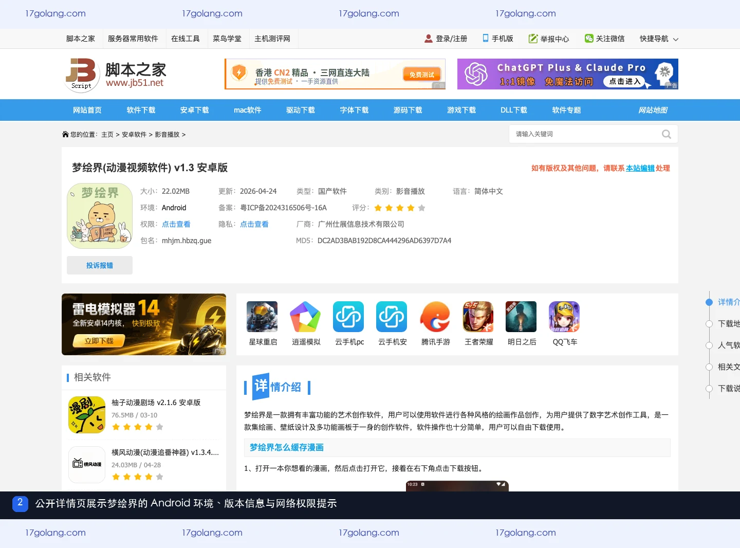
Task: Click the 评分 star rating
Action: tap(400, 208)
